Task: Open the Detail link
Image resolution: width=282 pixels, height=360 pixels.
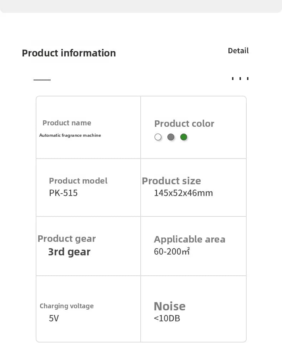Action: pos(238,51)
